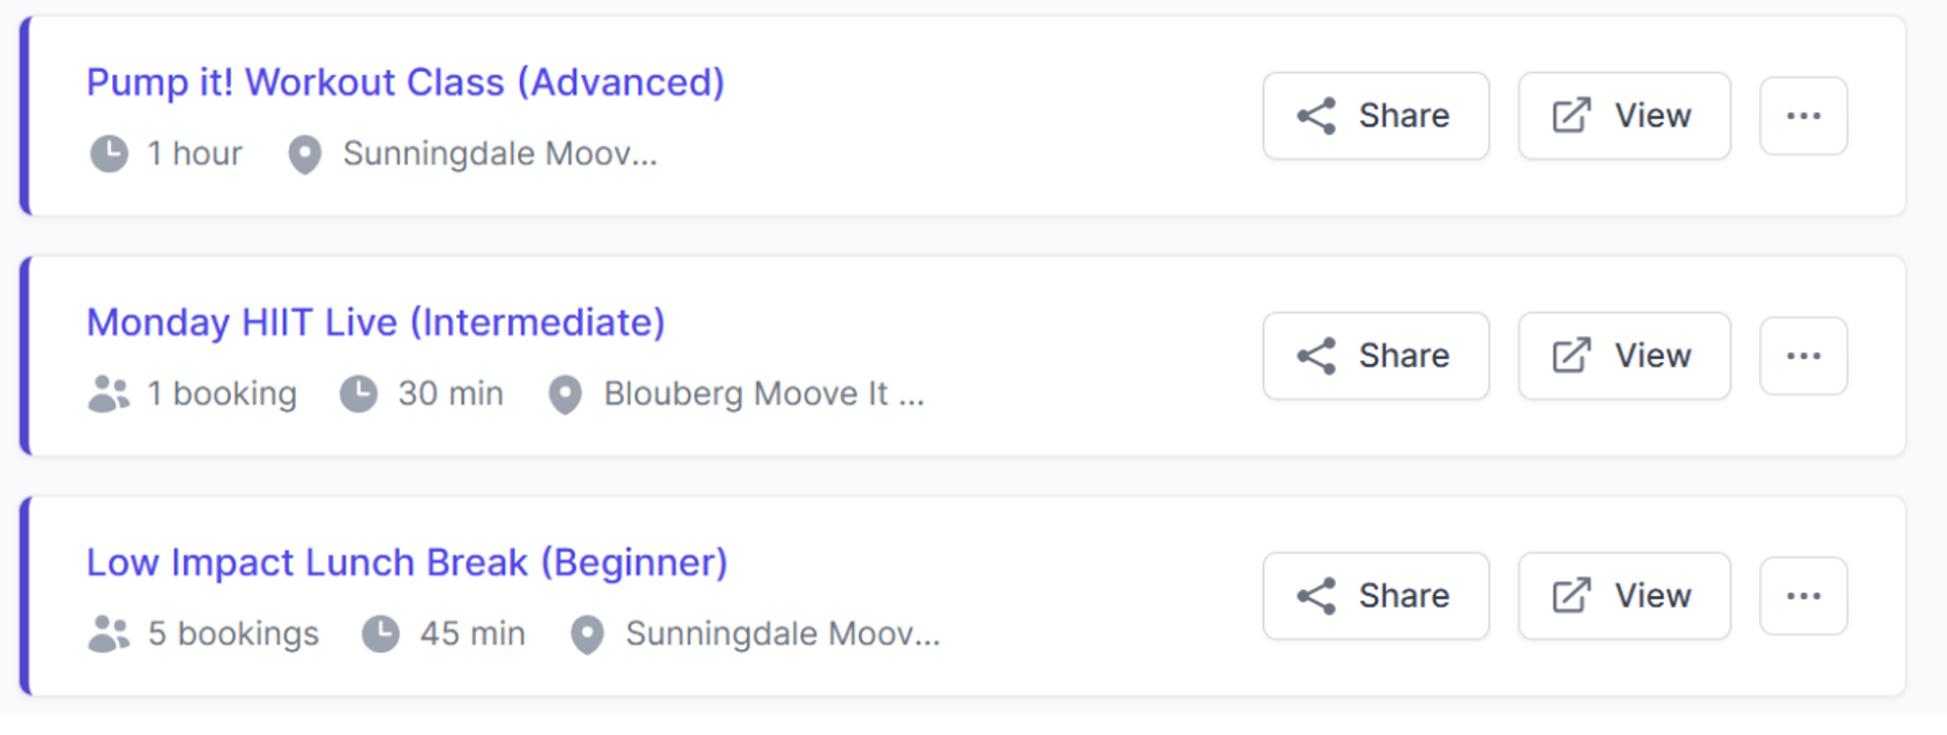The image size is (1947, 735).
Task: Open the overflow menu for Pump it! Workout Class
Action: coord(1804,116)
